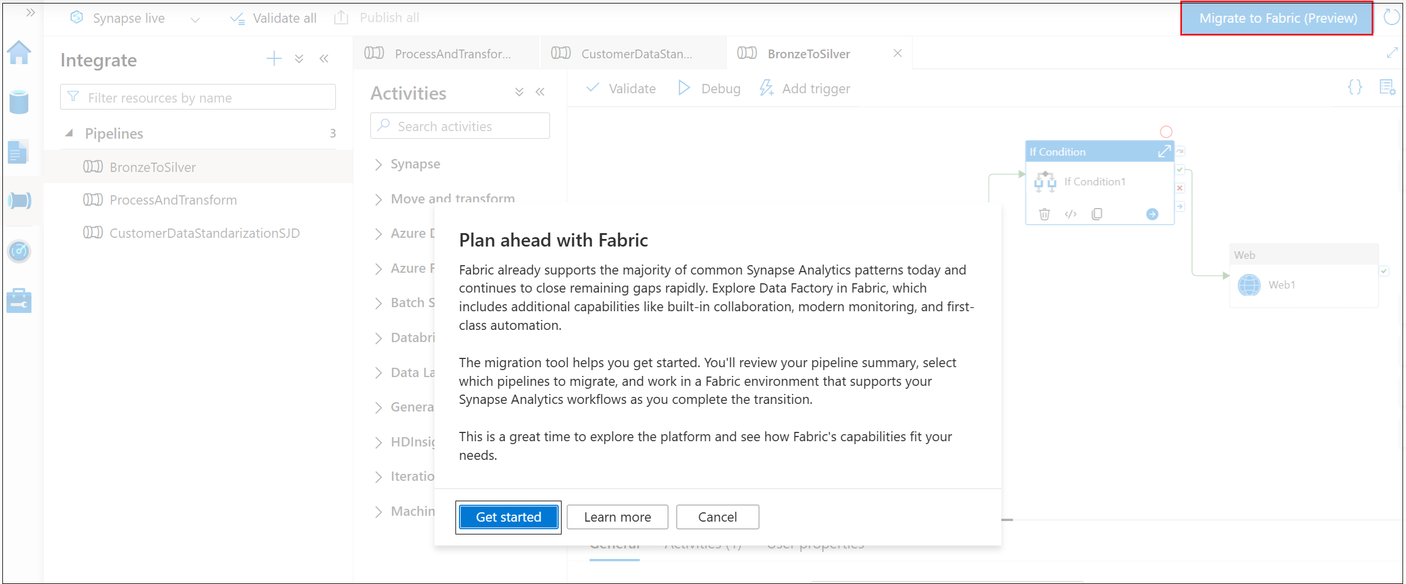
Task: Select ProcessAndTransform pipeline in tree
Action: 198,200
